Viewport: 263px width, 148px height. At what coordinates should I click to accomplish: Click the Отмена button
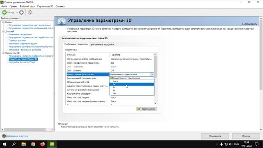pos(246,136)
